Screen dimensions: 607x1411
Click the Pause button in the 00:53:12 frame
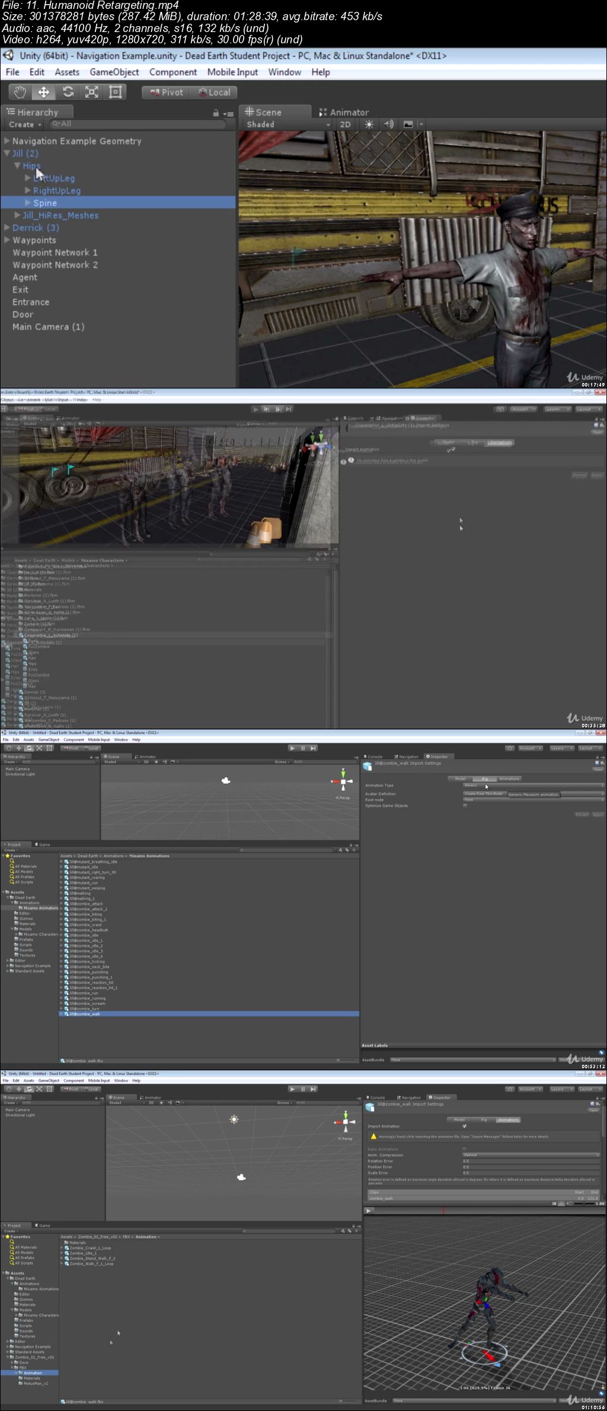[x=303, y=748]
